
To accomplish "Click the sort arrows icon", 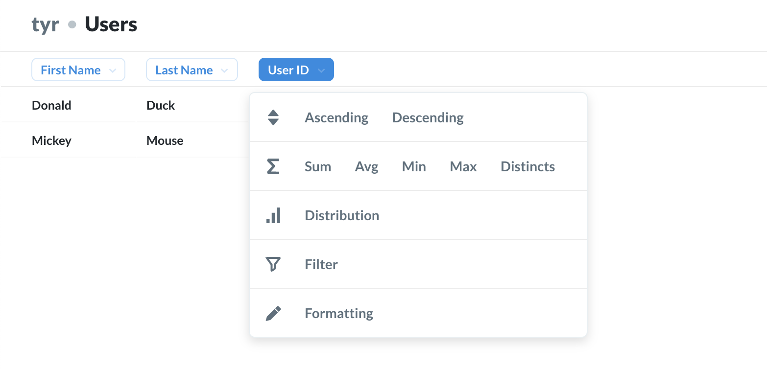I will [x=273, y=117].
